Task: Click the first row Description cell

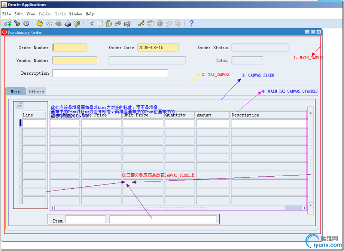Action: pos(269,123)
